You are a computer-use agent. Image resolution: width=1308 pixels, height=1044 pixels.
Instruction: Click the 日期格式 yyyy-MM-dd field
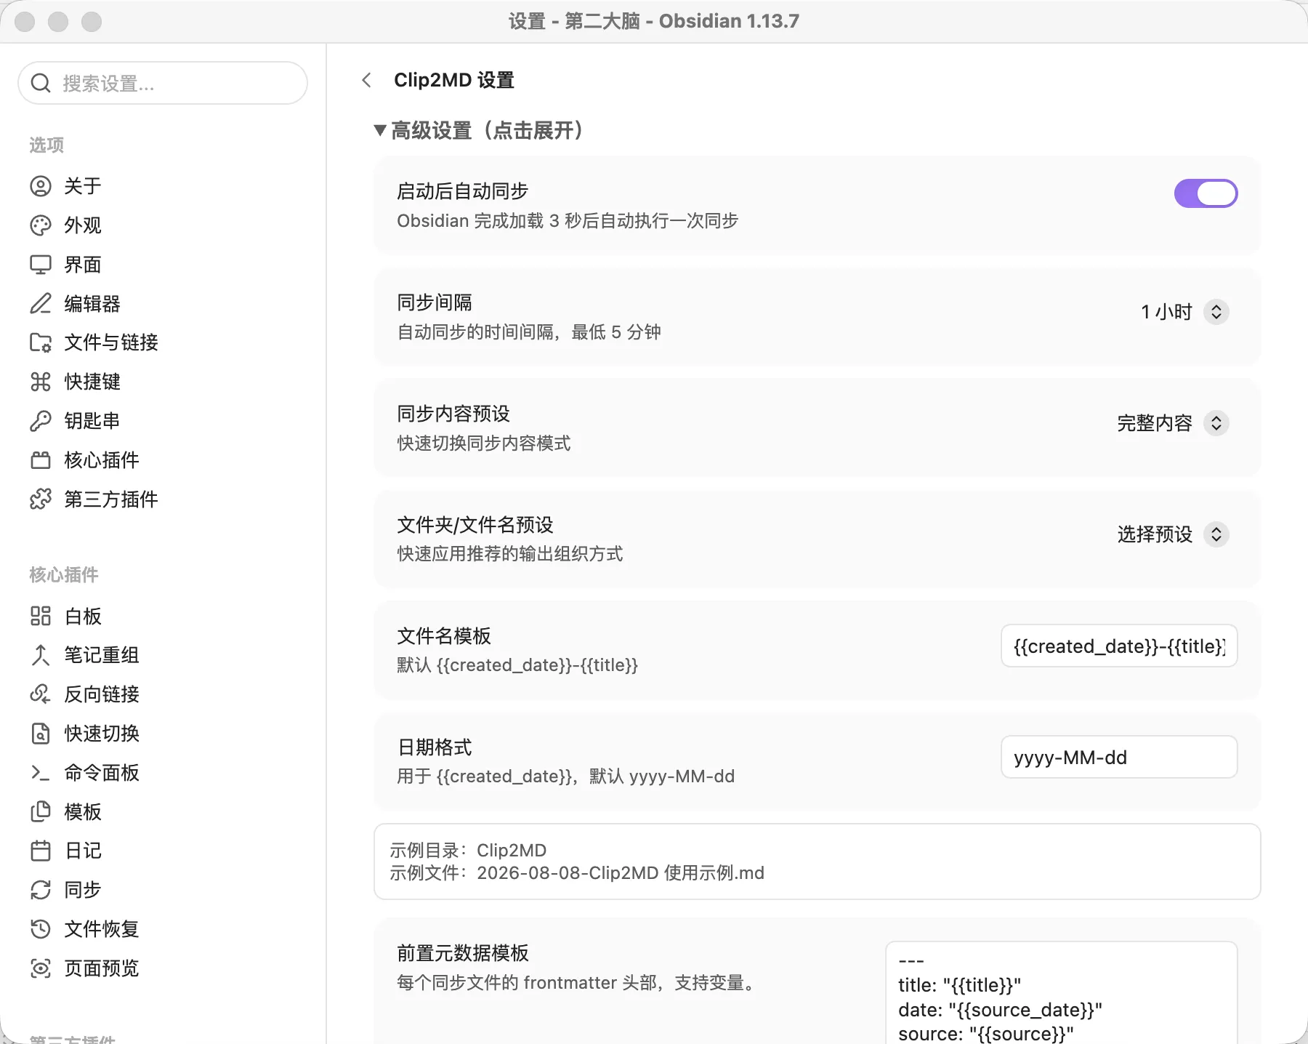coord(1119,757)
